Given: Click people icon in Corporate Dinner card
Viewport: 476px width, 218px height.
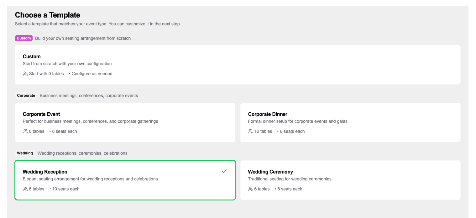Looking at the screenshot, I should pyautogui.click(x=251, y=131).
